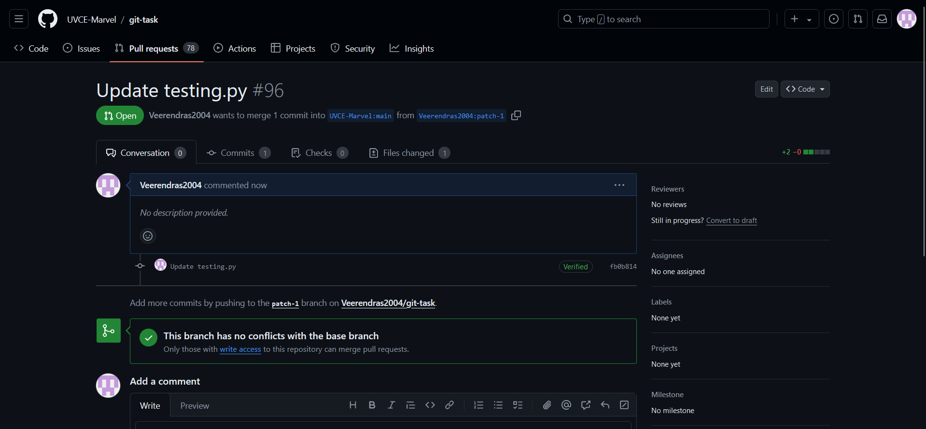
Task: Open the Pull requests tab
Action: 157,48
